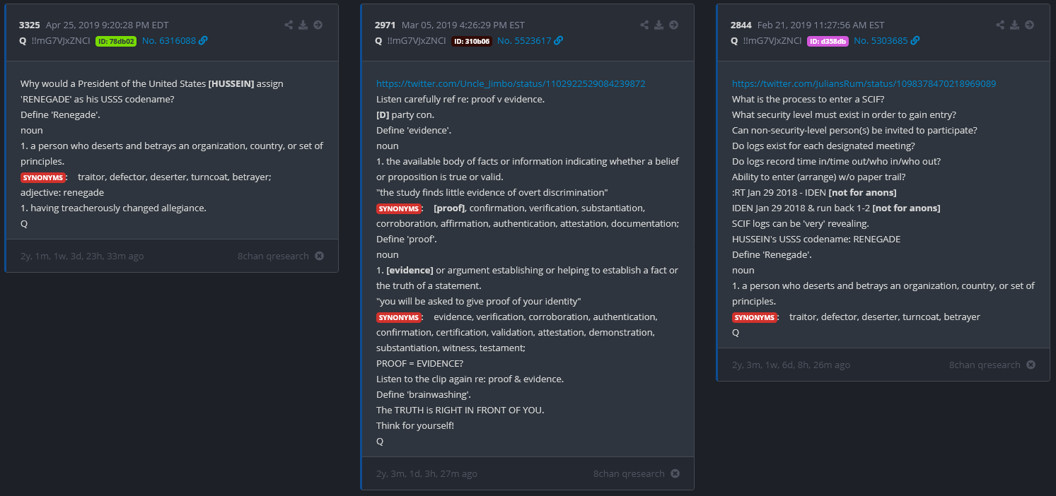1056x496 pixels.
Task: Click age text '2y, 1m, 1w, 3d, 23h, 33m ago'
Action: 82,256
